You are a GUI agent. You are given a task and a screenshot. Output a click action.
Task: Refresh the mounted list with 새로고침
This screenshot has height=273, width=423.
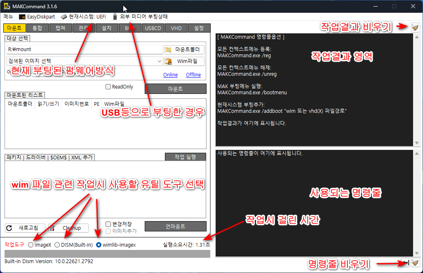[25, 228]
